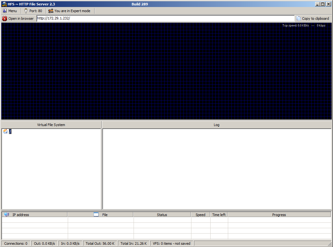Click the HFS application icon in title bar
This screenshot has width=333, height=247.
coord(4,4)
